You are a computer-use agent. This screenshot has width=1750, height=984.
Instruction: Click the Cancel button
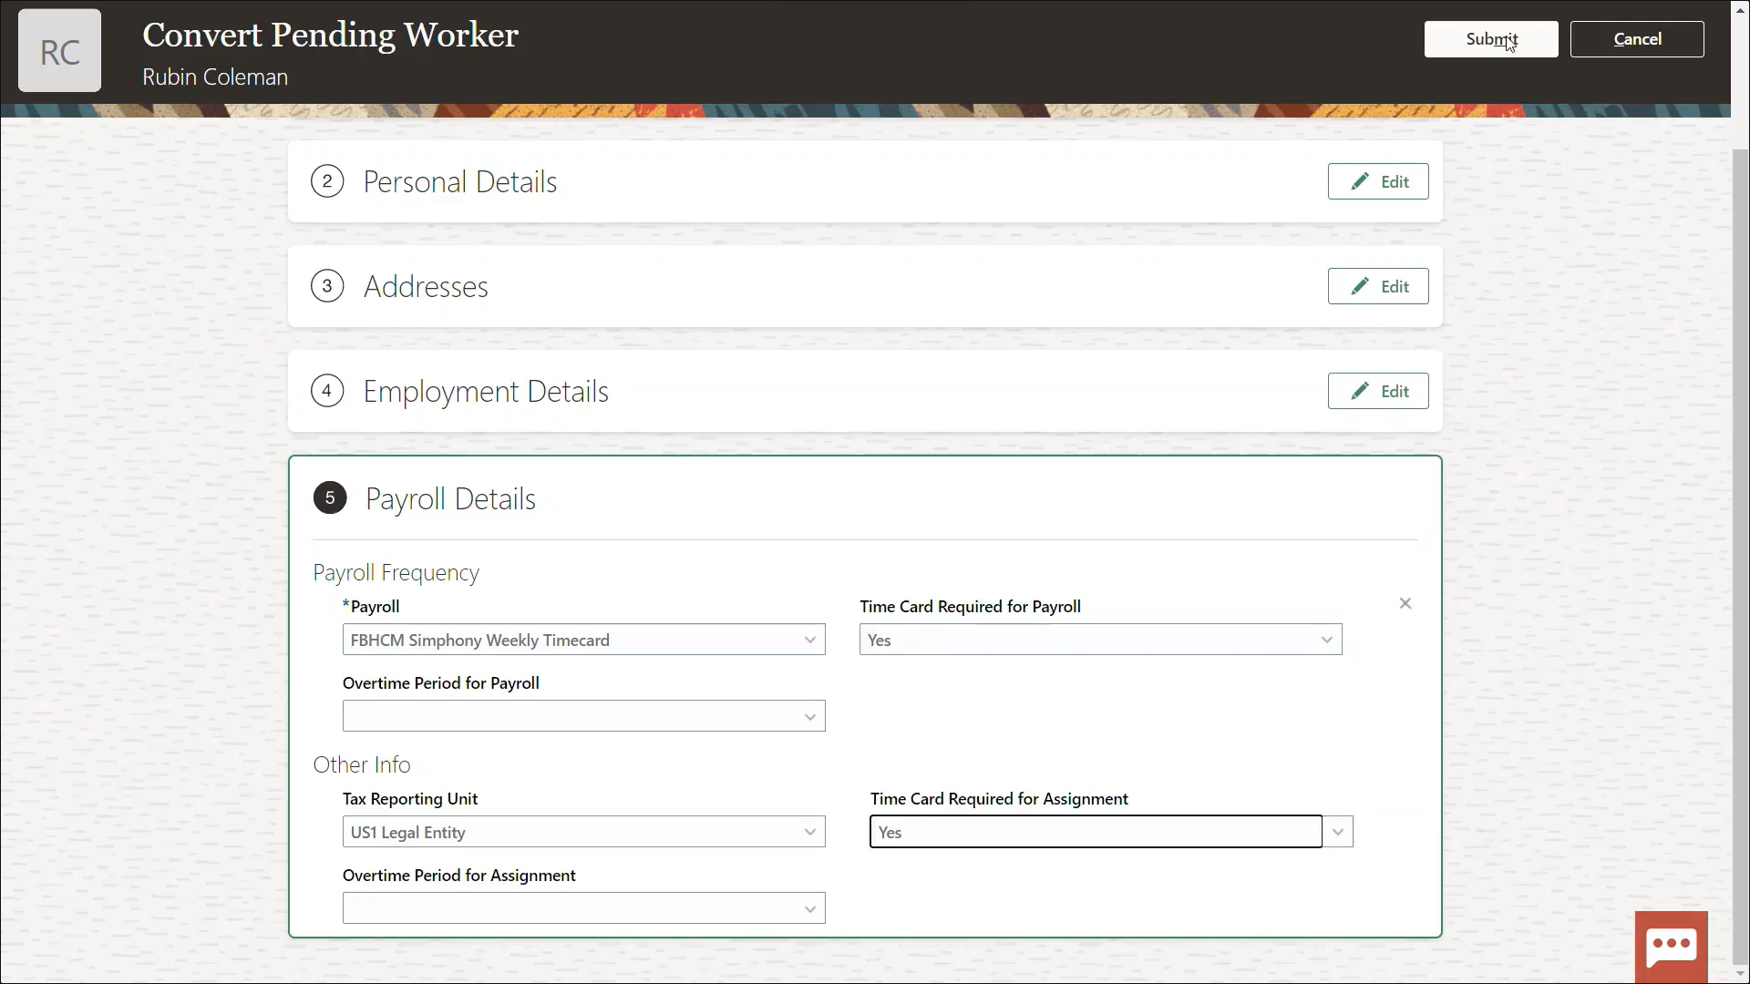(x=1636, y=38)
